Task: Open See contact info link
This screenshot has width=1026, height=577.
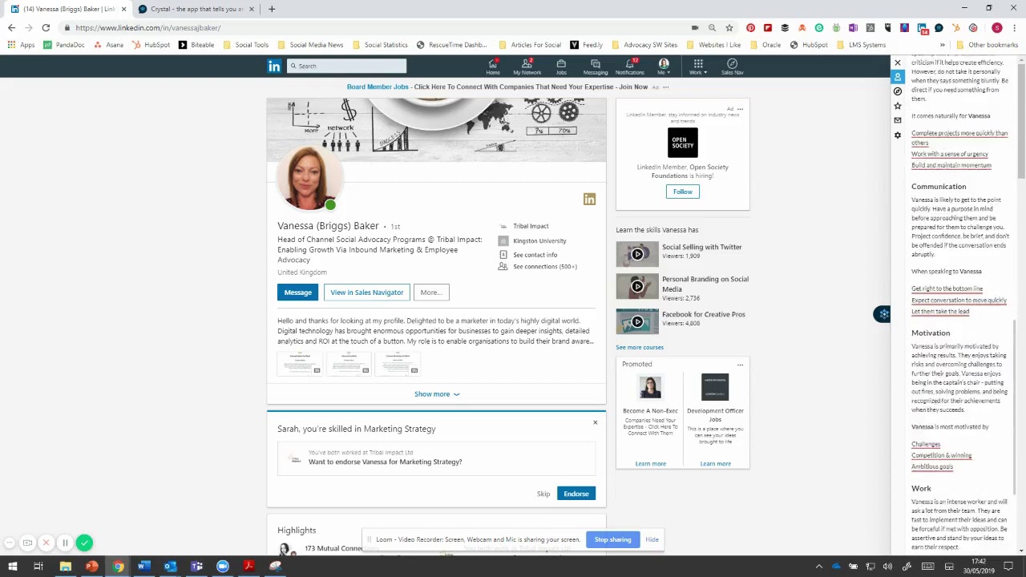Action: pyautogui.click(x=535, y=255)
